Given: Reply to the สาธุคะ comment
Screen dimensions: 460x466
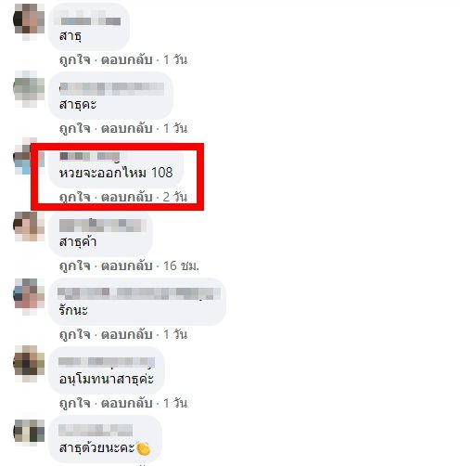Looking at the screenshot, I should click(127, 128).
